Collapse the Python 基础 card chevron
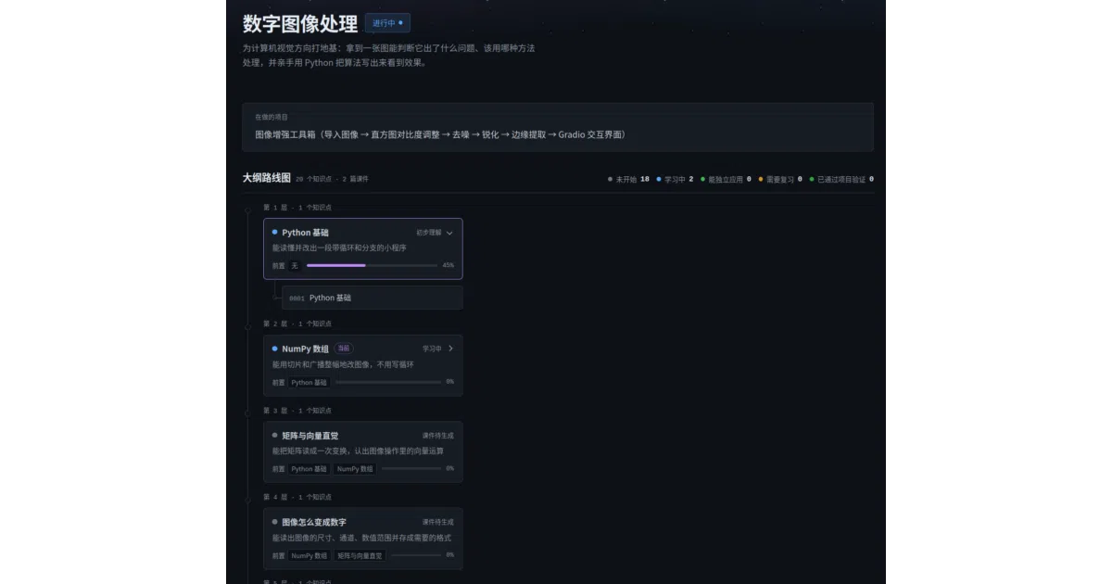Viewport: 1112px width, 584px height. coord(449,233)
